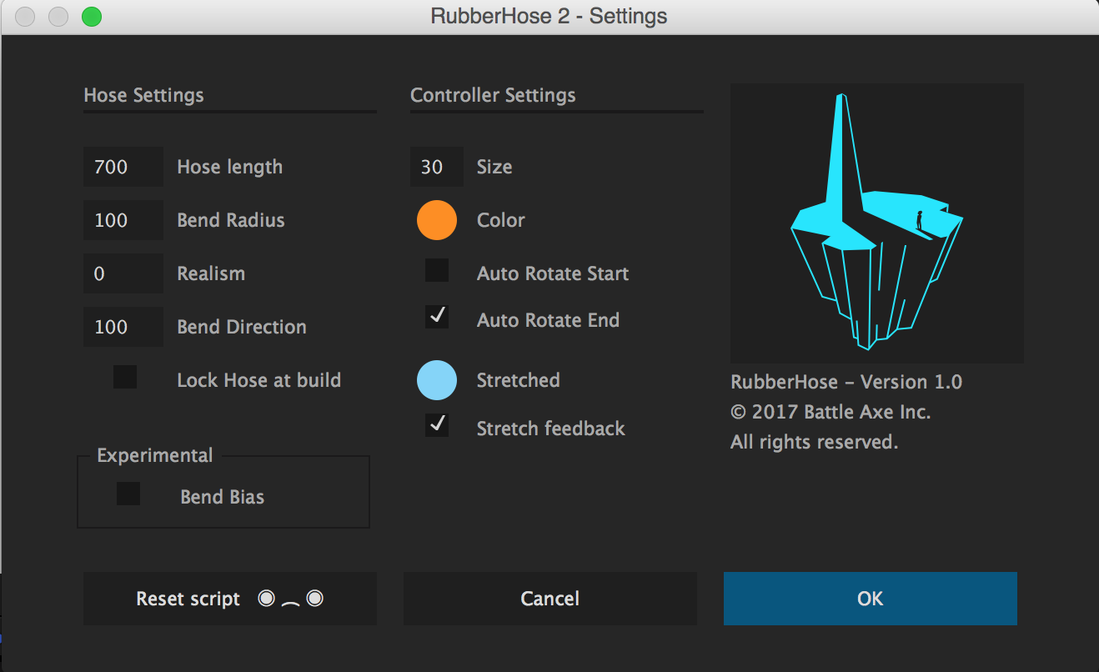Select the Realism value field
The width and height of the screenshot is (1099, 672).
(x=123, y=273)
